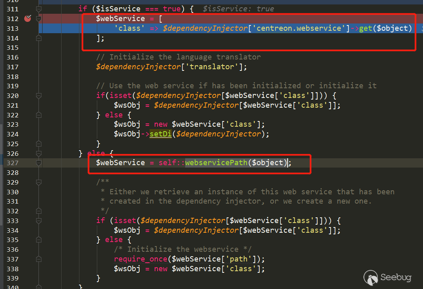Screen dimensions: 423x289
Task: Remove the breakpoint on line 312
Action: [x=28, y=18]
